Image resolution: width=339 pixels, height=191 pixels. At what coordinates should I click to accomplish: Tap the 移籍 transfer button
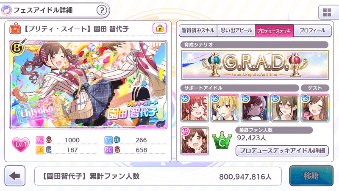[311, 176]
